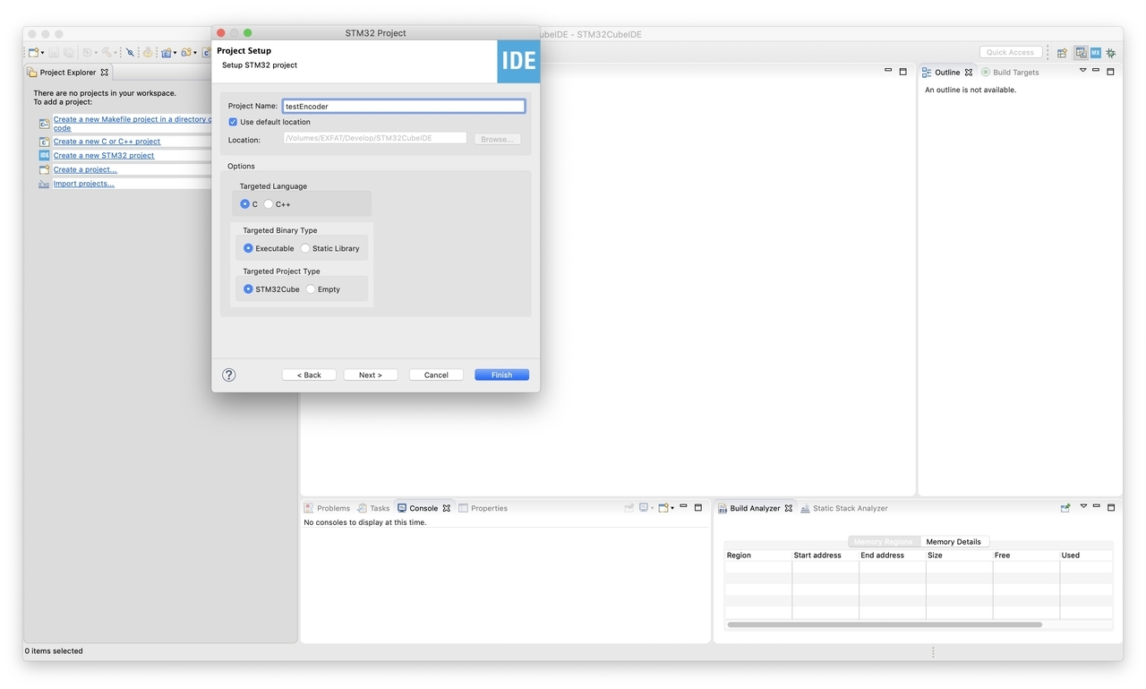Click the Next > button
The width and height of the screenshot is (1146, 689).
tap(371, 375)
